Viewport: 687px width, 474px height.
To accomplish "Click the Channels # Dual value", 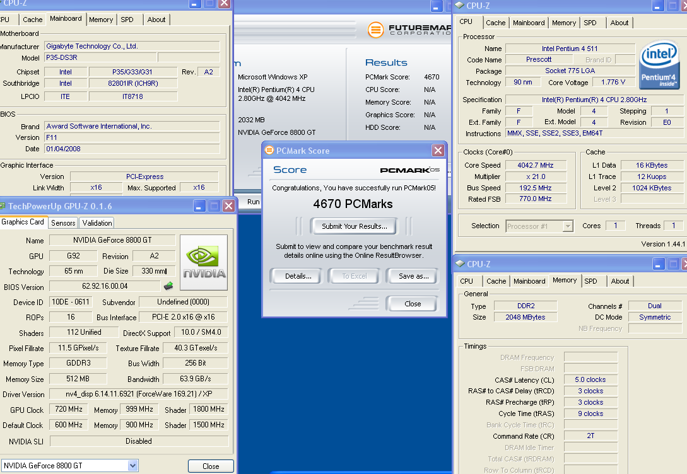I will point(655,306).
